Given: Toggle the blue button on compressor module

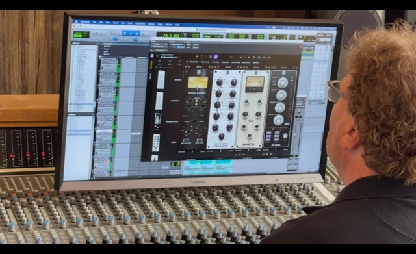Looking at the screenshot, I should coord(287,124).
